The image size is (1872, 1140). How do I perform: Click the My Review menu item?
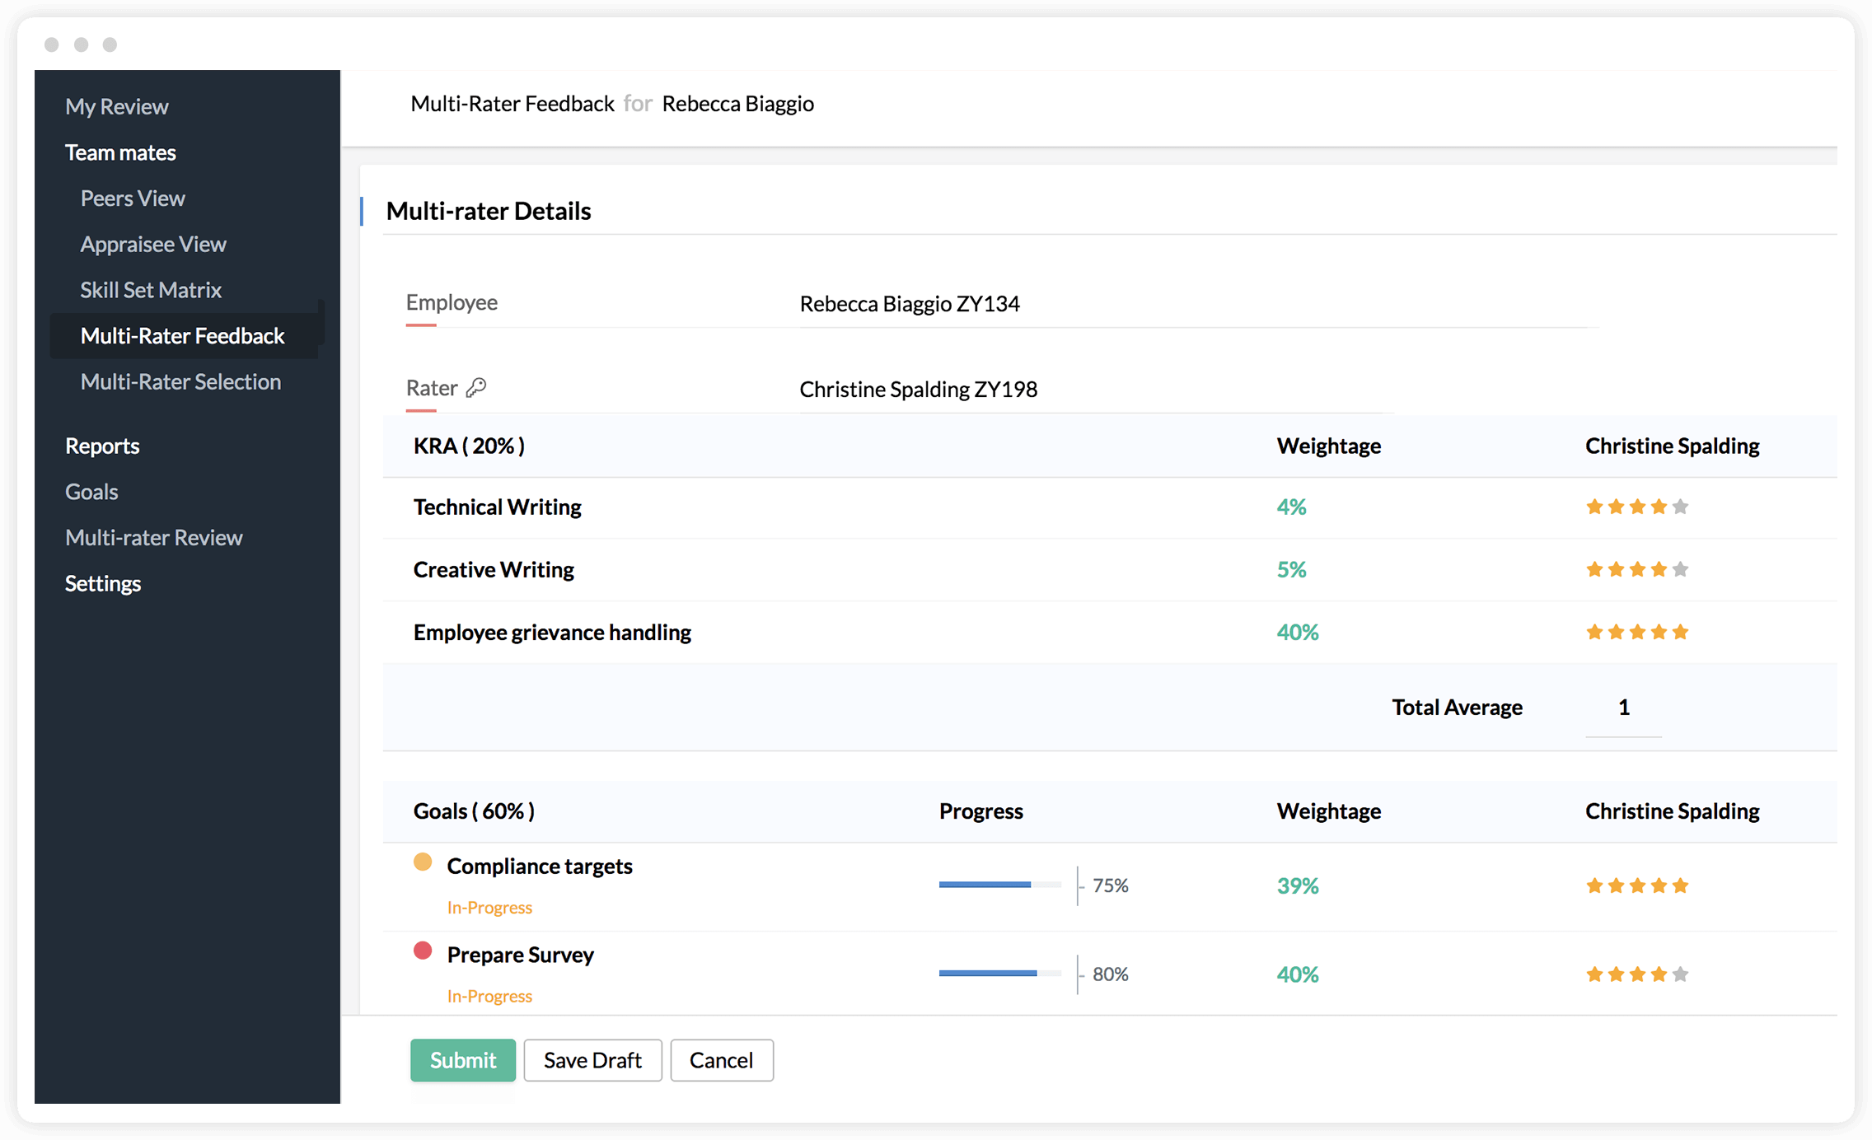[115, 105]
